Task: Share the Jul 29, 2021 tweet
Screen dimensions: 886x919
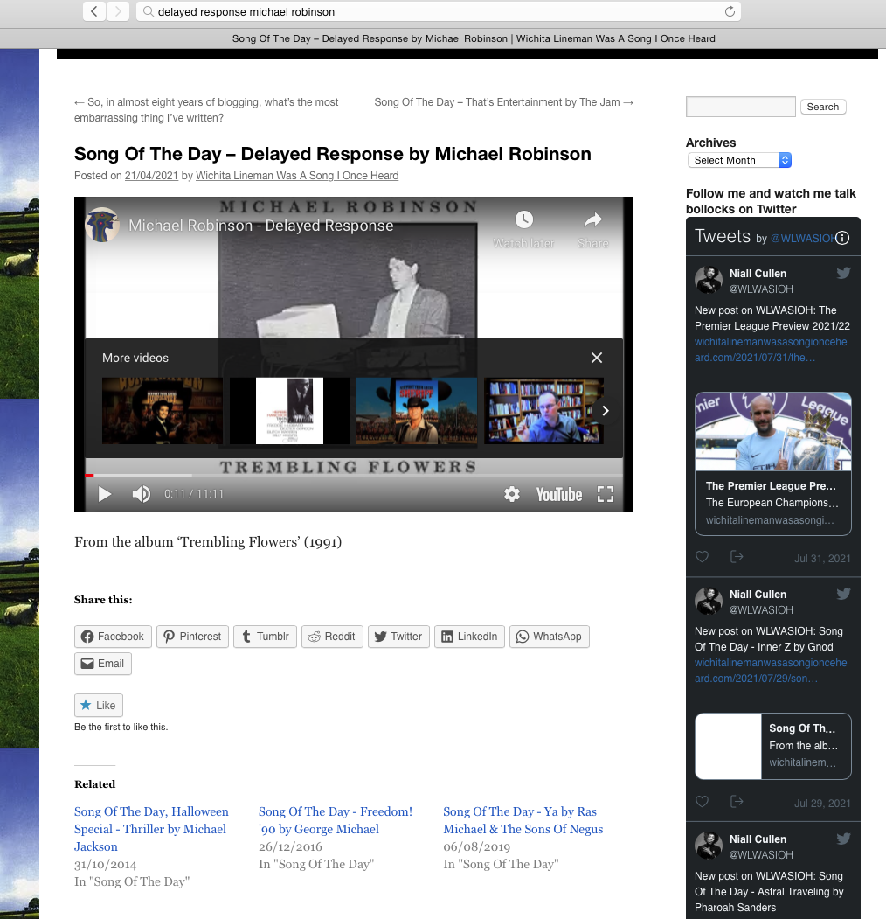Action: click(737, 801)
